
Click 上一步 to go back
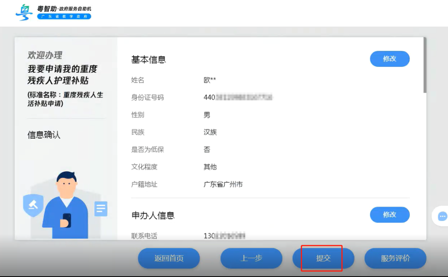pos(251,258)
